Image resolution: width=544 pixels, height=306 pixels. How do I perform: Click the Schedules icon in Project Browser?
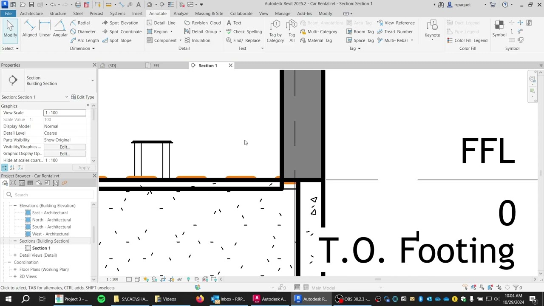tap(30, 183)
